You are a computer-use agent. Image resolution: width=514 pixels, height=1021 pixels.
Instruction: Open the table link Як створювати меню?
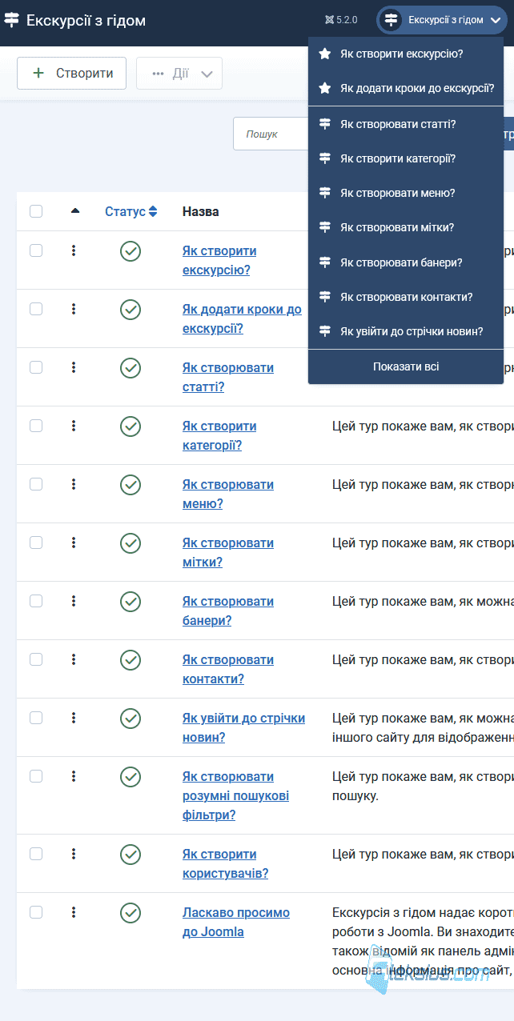click(228, 494)
